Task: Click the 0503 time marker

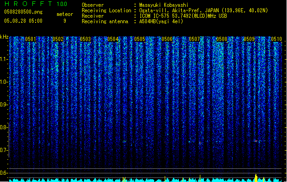Action: tap(85, 39)
